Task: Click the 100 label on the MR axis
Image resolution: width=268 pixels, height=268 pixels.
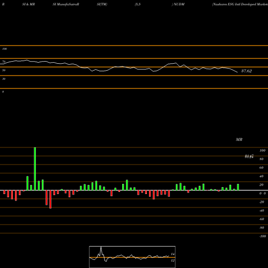Action: click(x=263, y=151)
